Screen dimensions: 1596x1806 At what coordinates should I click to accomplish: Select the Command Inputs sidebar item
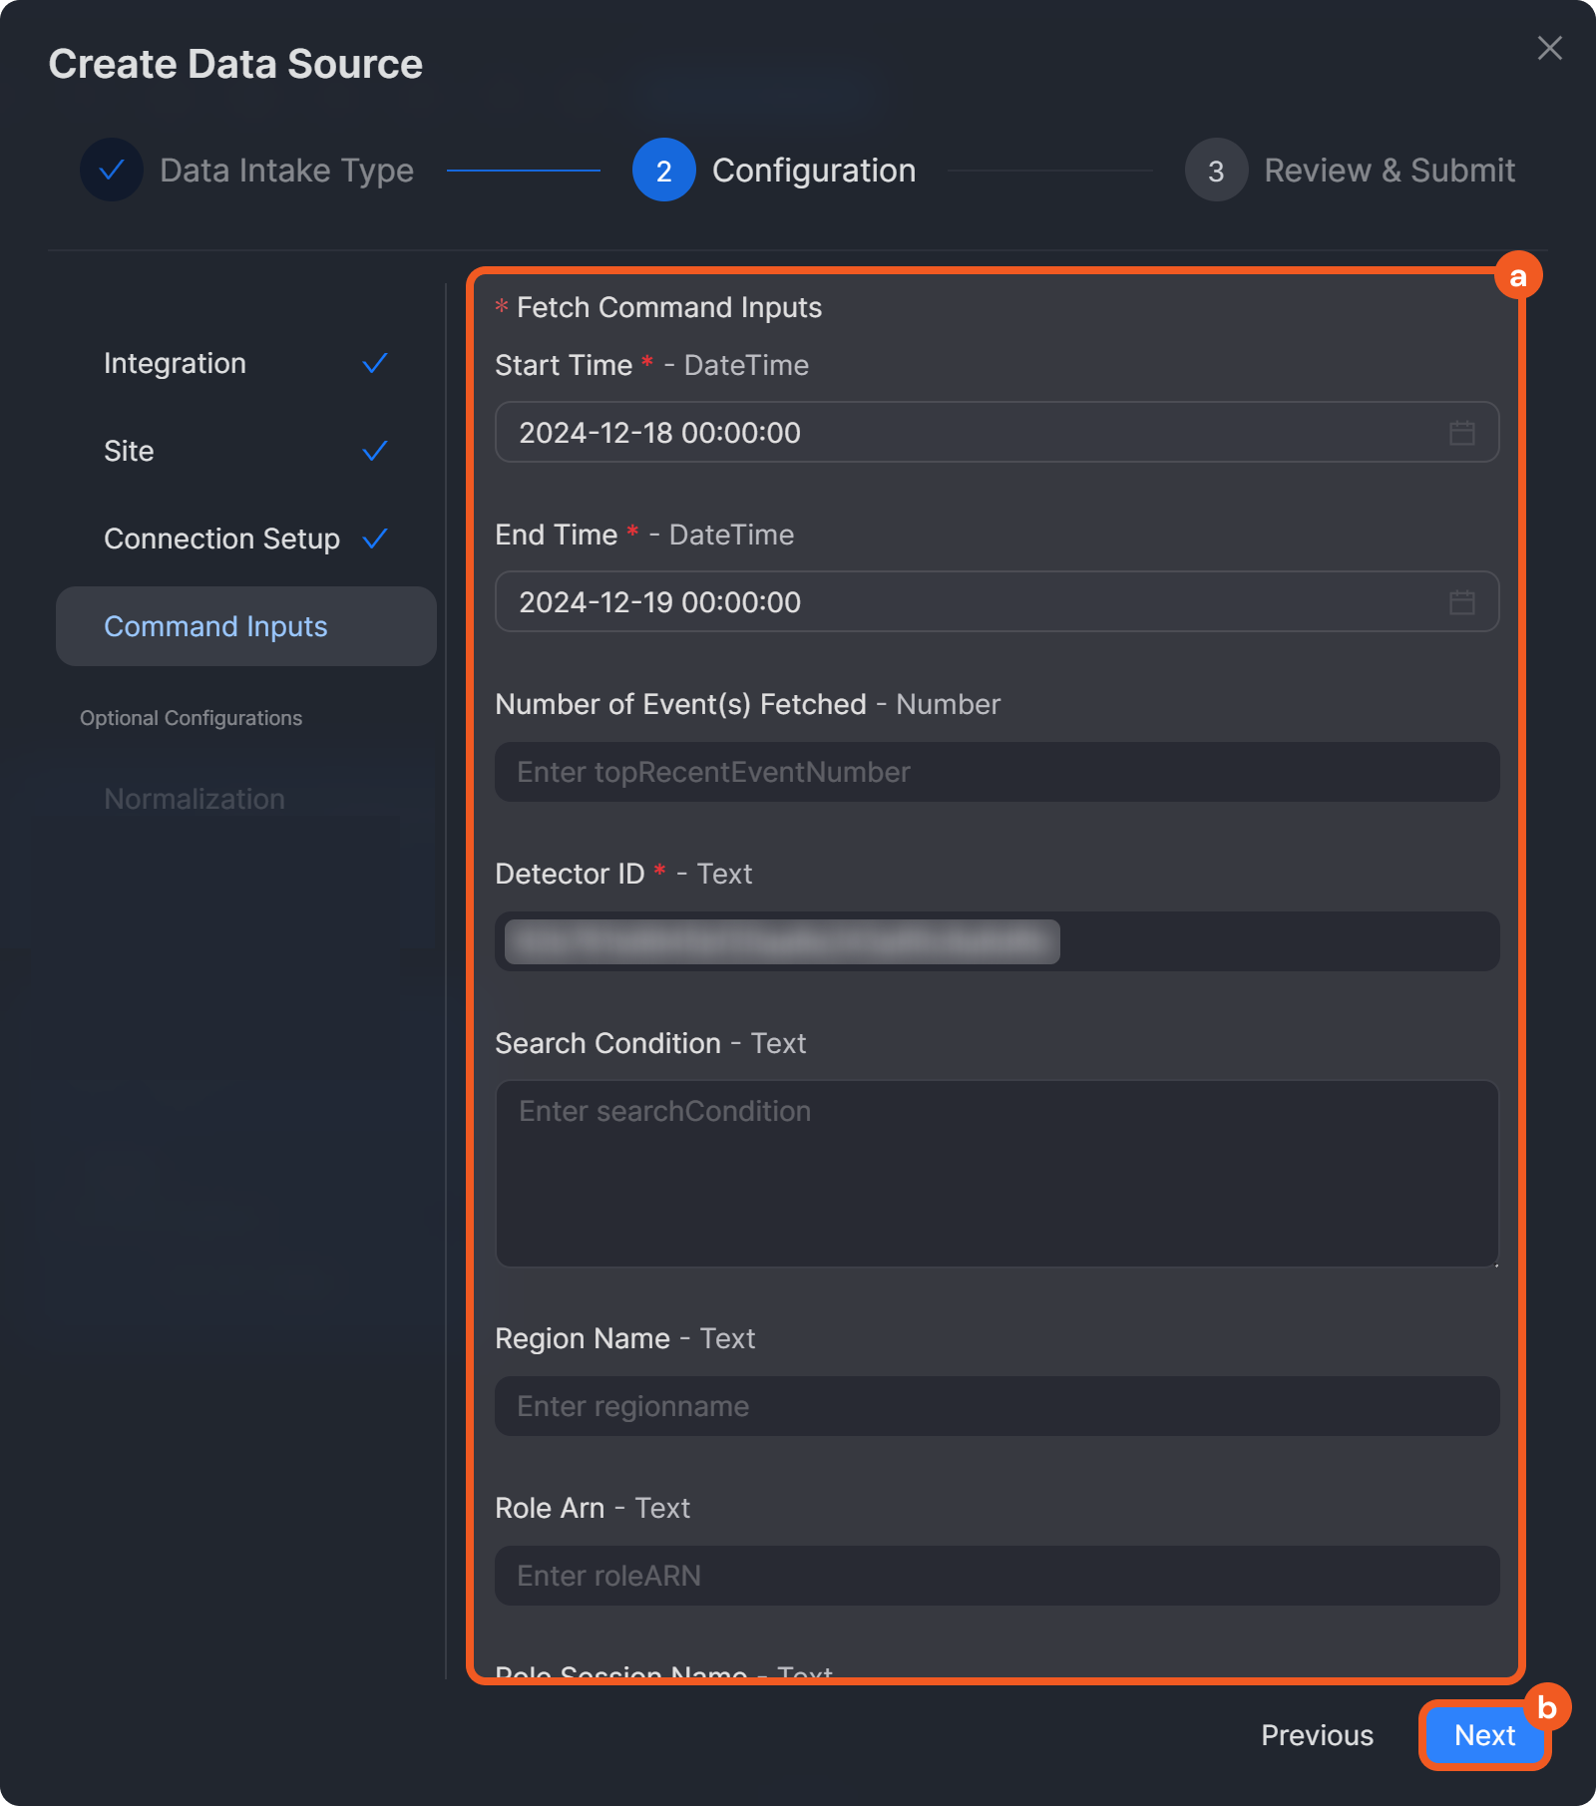(x=216, y=626)
